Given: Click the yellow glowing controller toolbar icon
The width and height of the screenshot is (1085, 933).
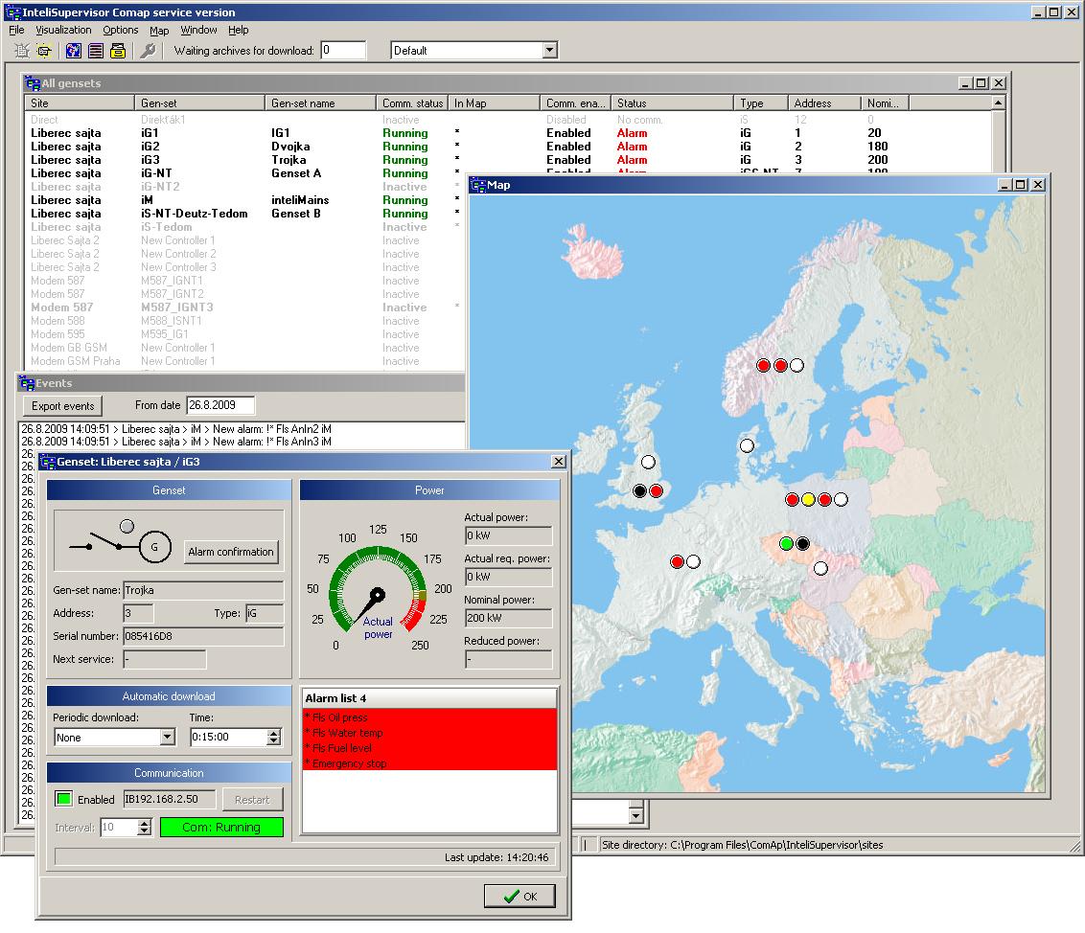Looking at the screenshot, I should [x=44, y=51].
